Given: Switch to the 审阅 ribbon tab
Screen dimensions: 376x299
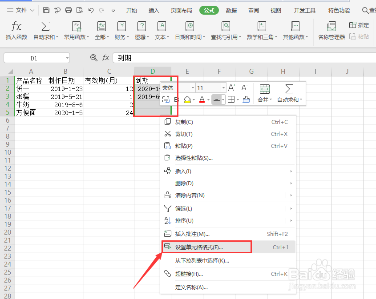Looking at the screenshot, I should 254,10.
